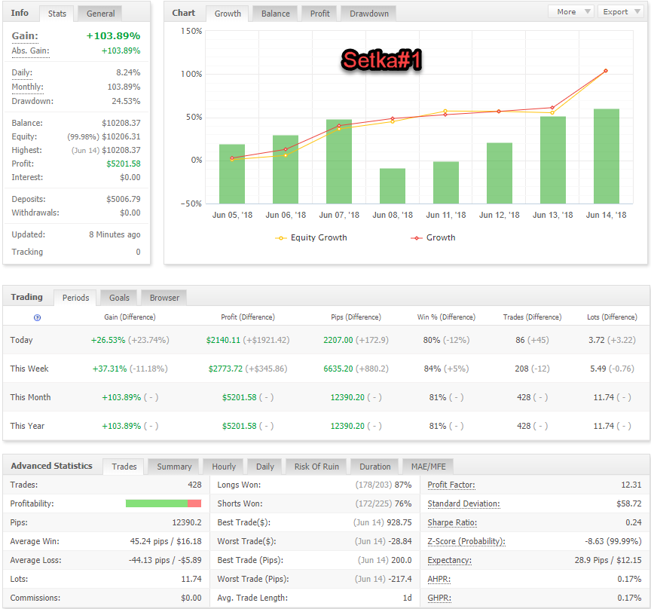Click the Profit value $5201.58 in Info
The height and width of the screenshot is (609, 651).
click(x=124, y=164)
